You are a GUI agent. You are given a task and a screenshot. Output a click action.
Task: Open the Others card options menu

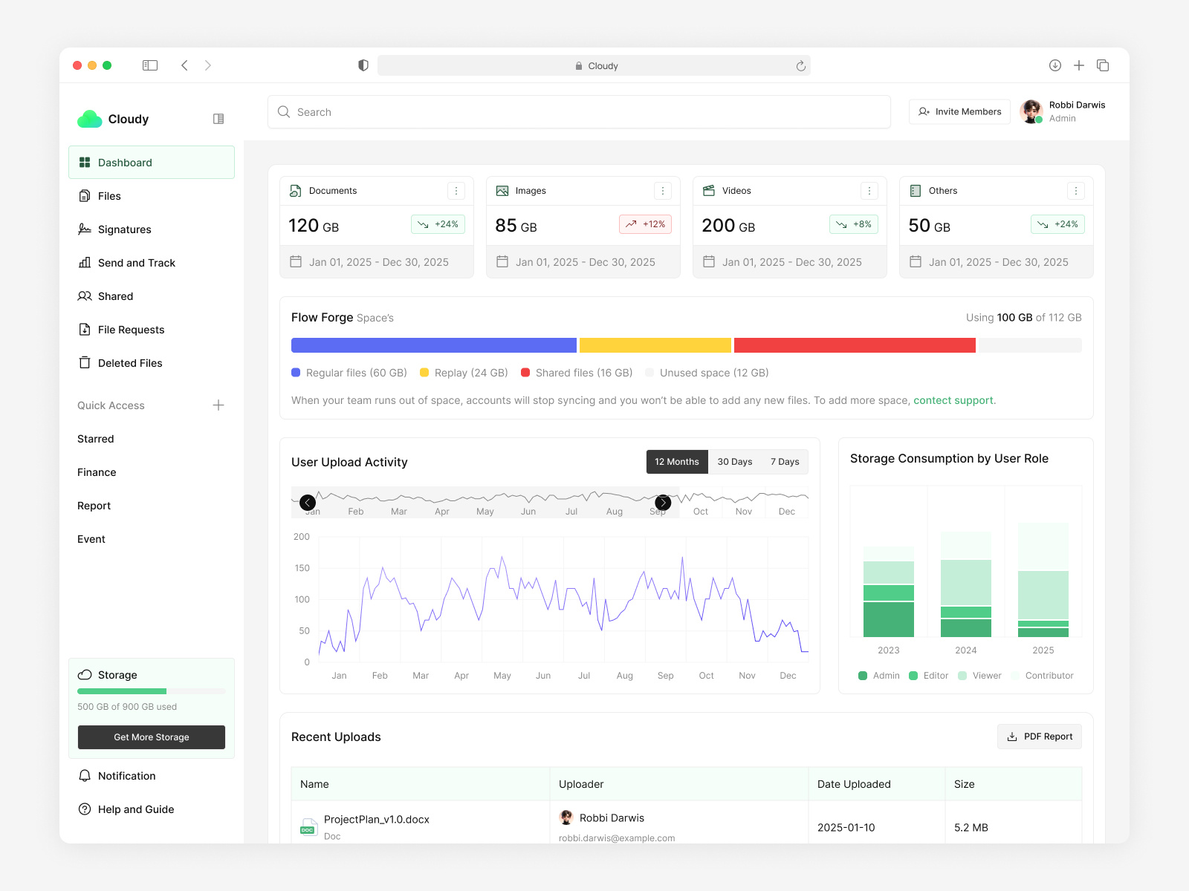(x=1076, y=190)
